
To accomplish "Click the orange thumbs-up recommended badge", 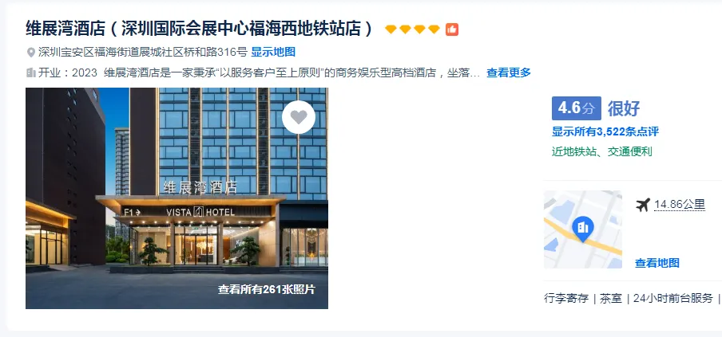I will click(x=452, y=29).
